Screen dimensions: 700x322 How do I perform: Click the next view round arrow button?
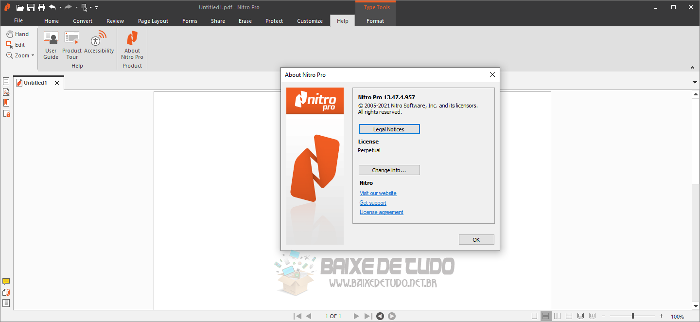tap(392, 316)
